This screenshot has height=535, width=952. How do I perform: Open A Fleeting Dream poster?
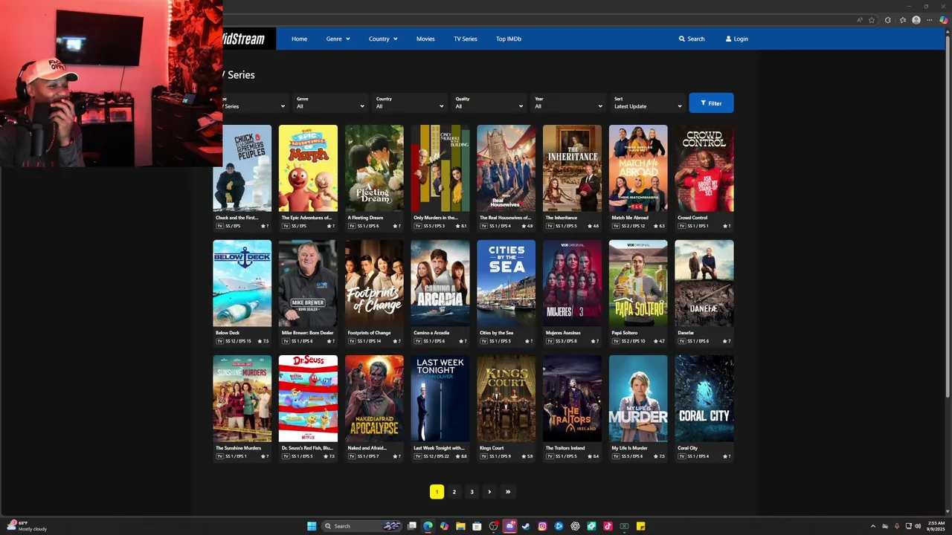[374, 168]
